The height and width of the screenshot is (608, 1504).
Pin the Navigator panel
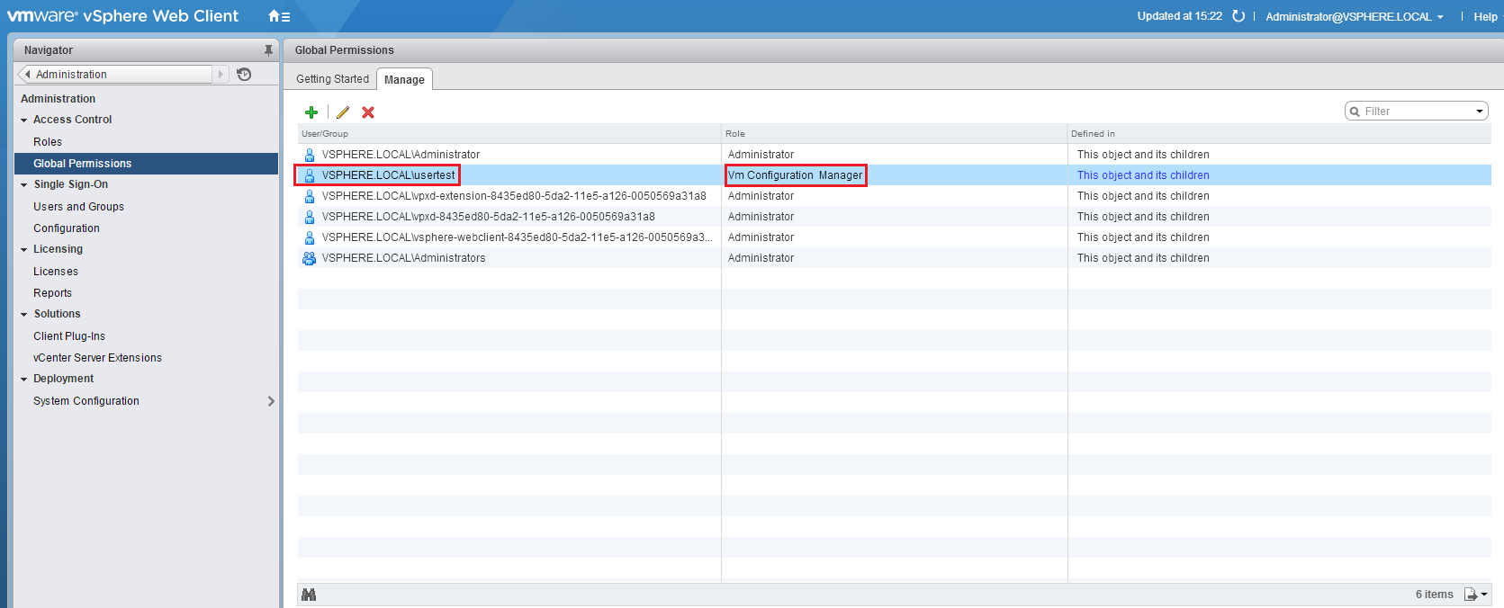(268, 50)
